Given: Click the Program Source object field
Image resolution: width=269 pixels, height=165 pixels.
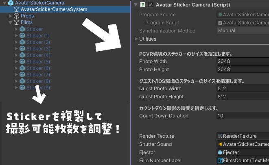Looking at the screenshot, I should 243,15.
